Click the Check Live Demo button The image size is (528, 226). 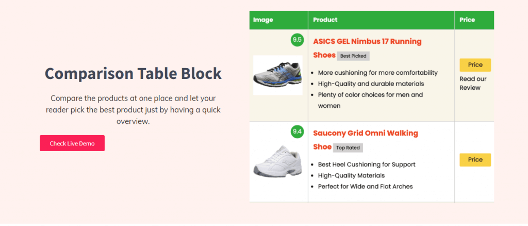(x=72, y=143)
